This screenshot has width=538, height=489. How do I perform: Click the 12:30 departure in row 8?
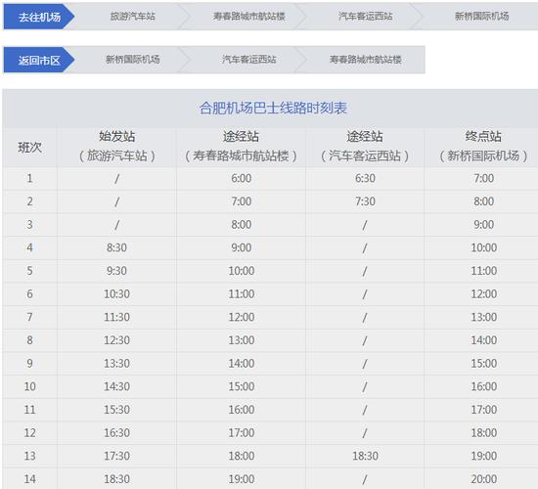pos(116,340)
